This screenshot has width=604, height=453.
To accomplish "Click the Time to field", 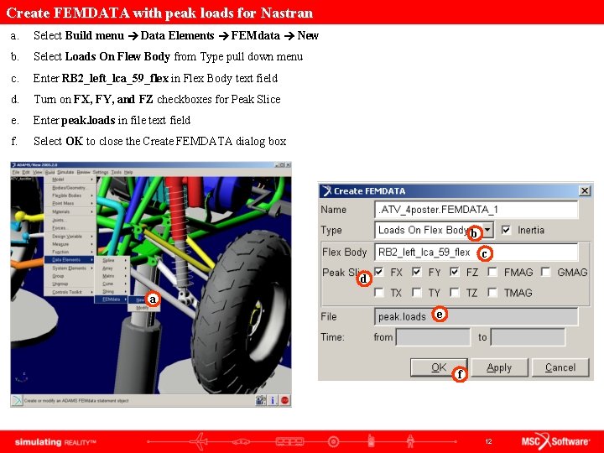I will click(528, 337).
